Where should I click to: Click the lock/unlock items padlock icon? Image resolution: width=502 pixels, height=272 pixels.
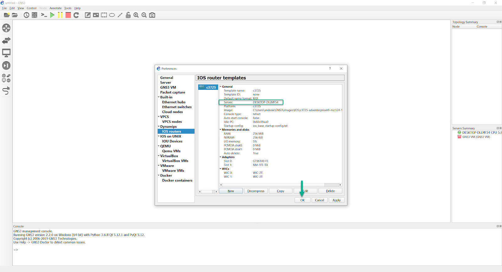coord(128,15)
